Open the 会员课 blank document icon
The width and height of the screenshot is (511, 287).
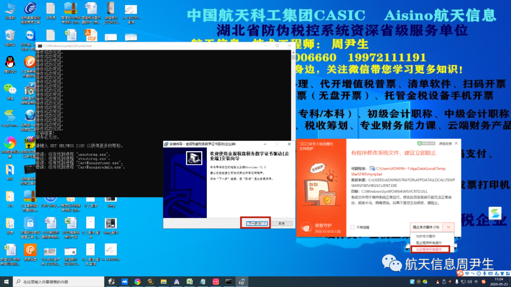pos(51,10)
